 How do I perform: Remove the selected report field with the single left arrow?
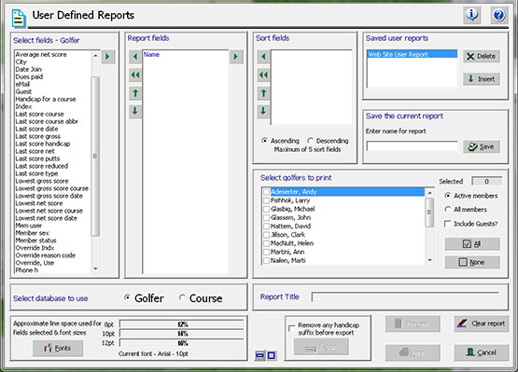(135, 57)
